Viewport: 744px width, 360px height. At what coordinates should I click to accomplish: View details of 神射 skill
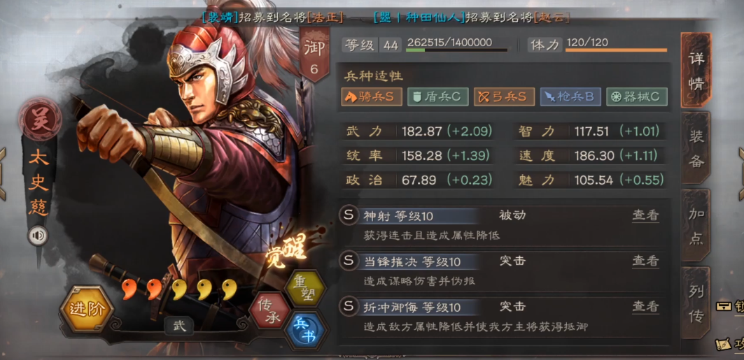[645, 215]
